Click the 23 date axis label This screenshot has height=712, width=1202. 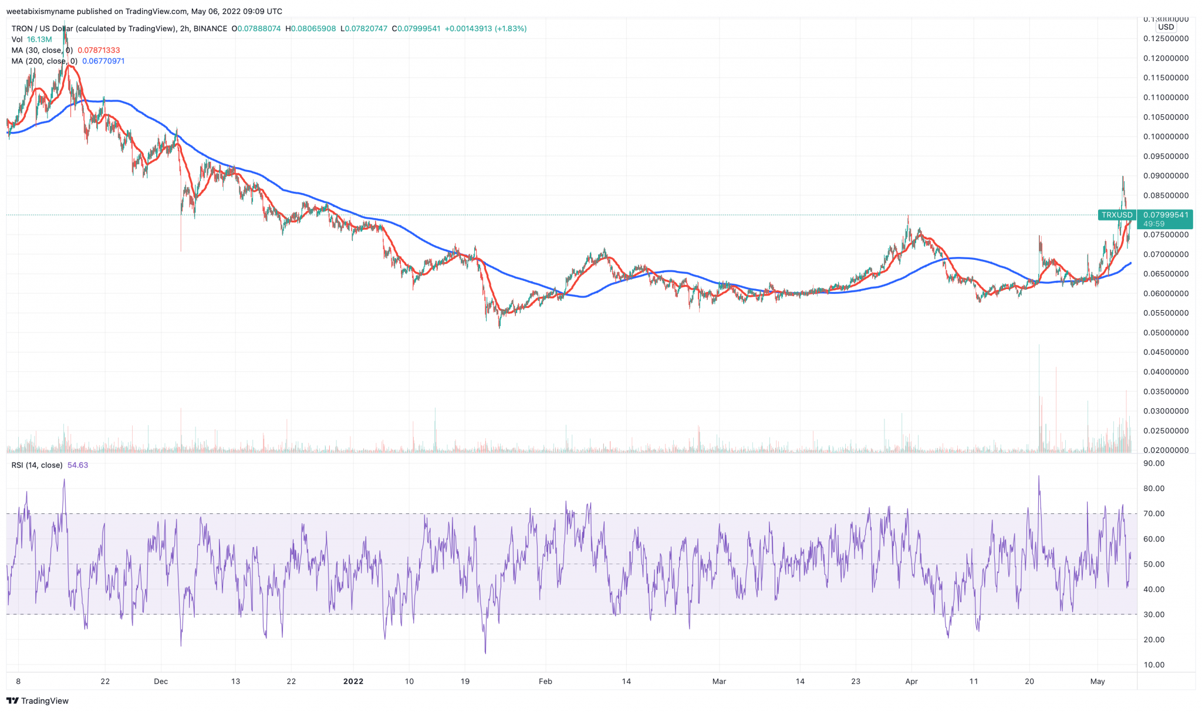pyautogui.click(x=856, y=682)
